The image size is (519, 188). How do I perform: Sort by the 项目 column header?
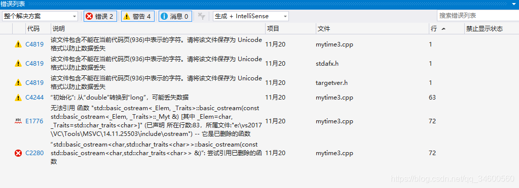click(290, 29)
